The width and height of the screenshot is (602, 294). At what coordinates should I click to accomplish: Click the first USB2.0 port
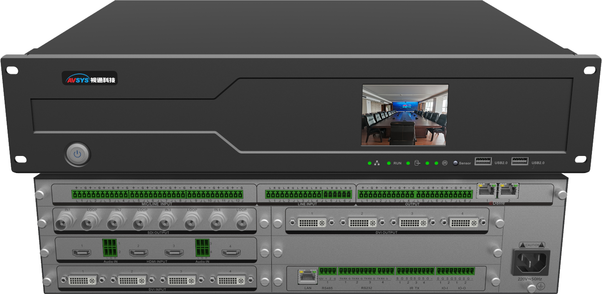[483, 161]
